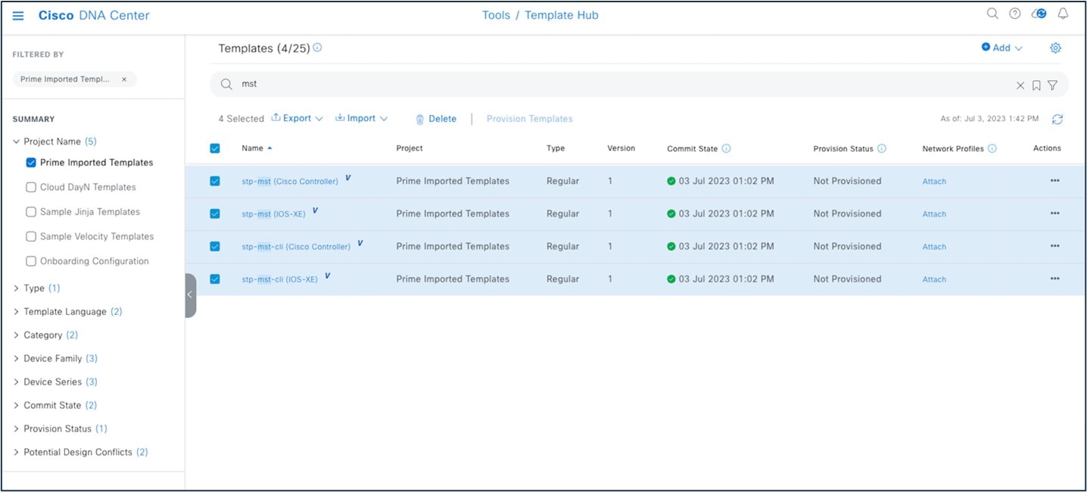
Task: Remove the Prime Imported Templates filter chip
Action: tap(124, 79)
